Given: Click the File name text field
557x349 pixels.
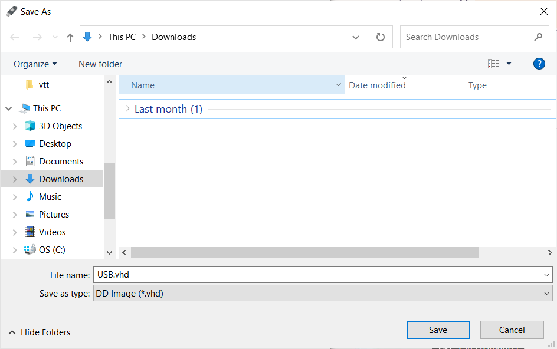Looking at the screenshot, I should pyautogui.click(x=319, y=274).
